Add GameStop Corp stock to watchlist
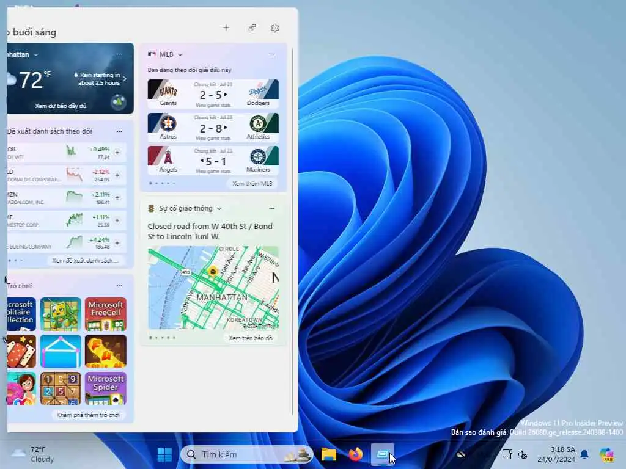 (117, 220)
